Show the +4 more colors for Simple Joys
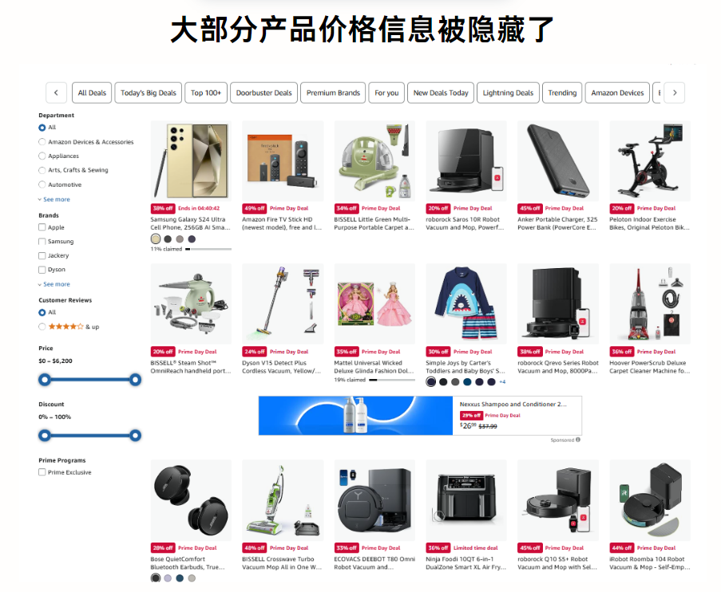Screen dimensions: 721x592 (502, 382)
